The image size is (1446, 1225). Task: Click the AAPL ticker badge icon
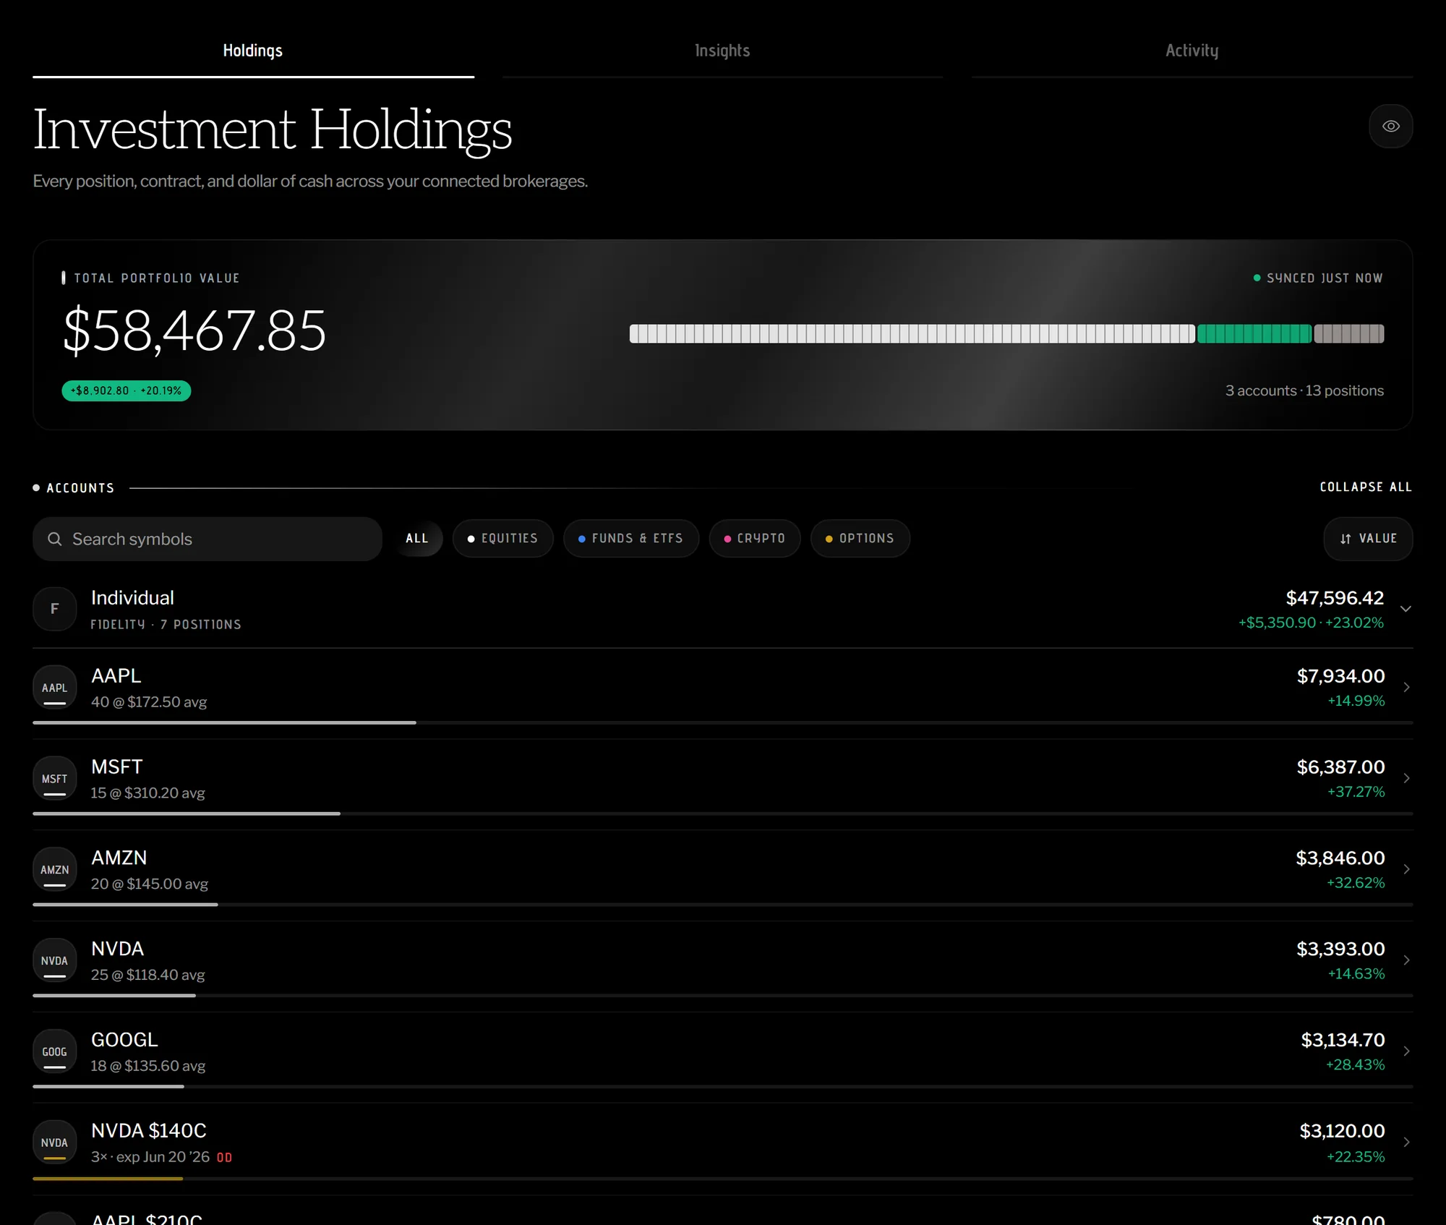coord(55,687)
